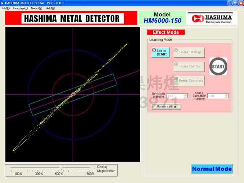The image size is (244, 183).
Task: Switch to Normal Mode
Action: (212, 169)
